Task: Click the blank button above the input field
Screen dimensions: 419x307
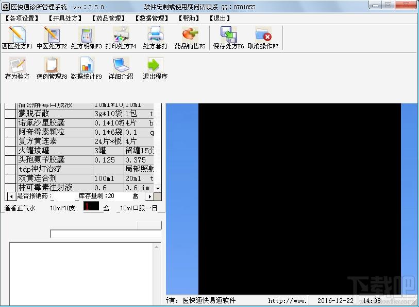Action: 149,225
